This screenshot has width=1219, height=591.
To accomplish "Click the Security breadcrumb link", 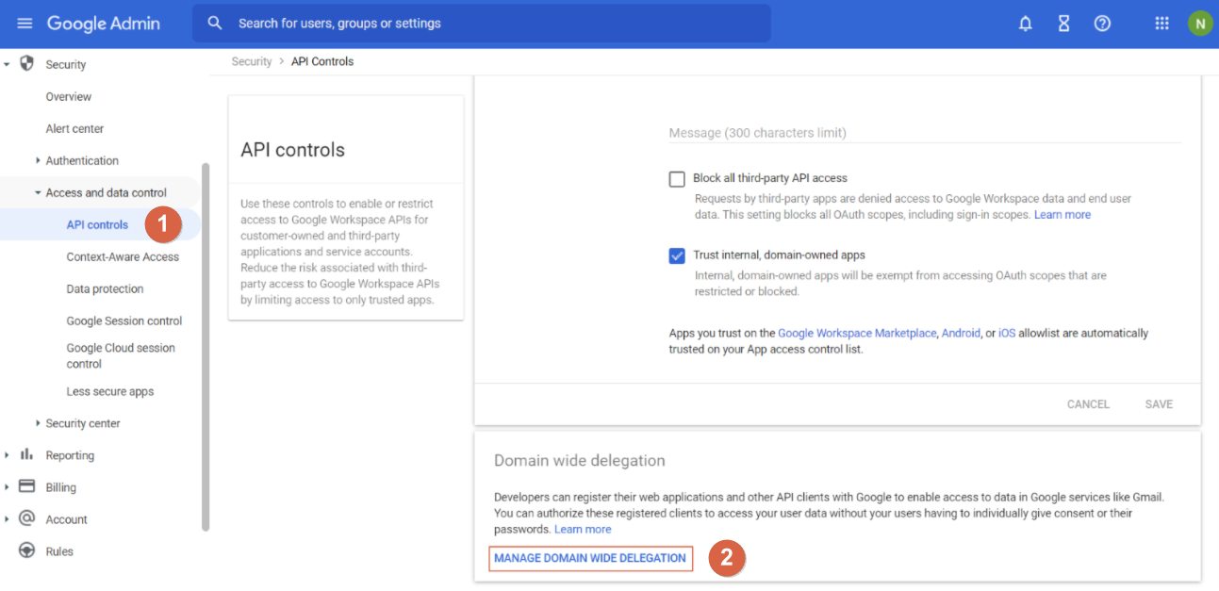I will coord(252,61).
